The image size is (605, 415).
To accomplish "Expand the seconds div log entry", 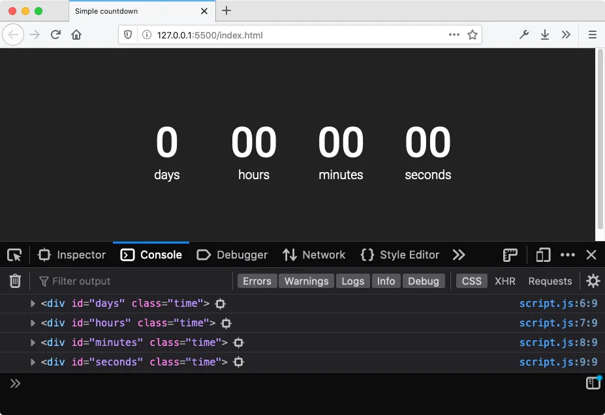I will click(33, 362).
